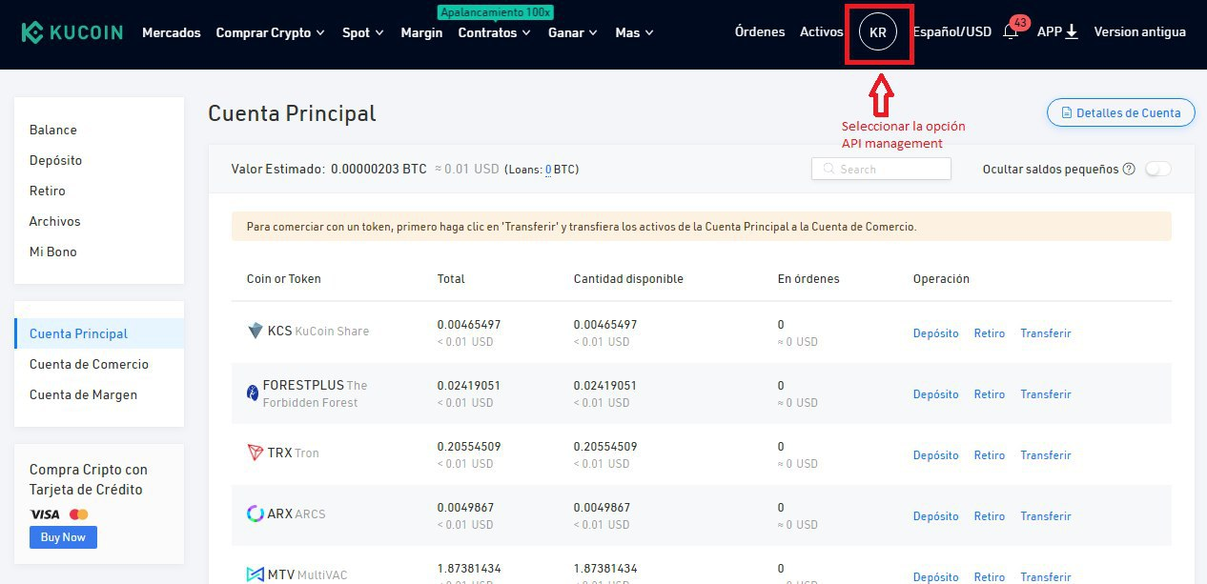Click the Coin or Token column header

[284, 279]
